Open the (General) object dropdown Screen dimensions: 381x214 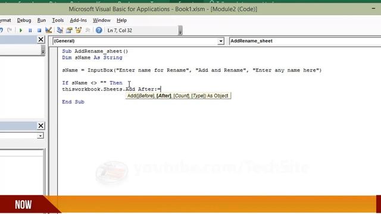[221, 41]
